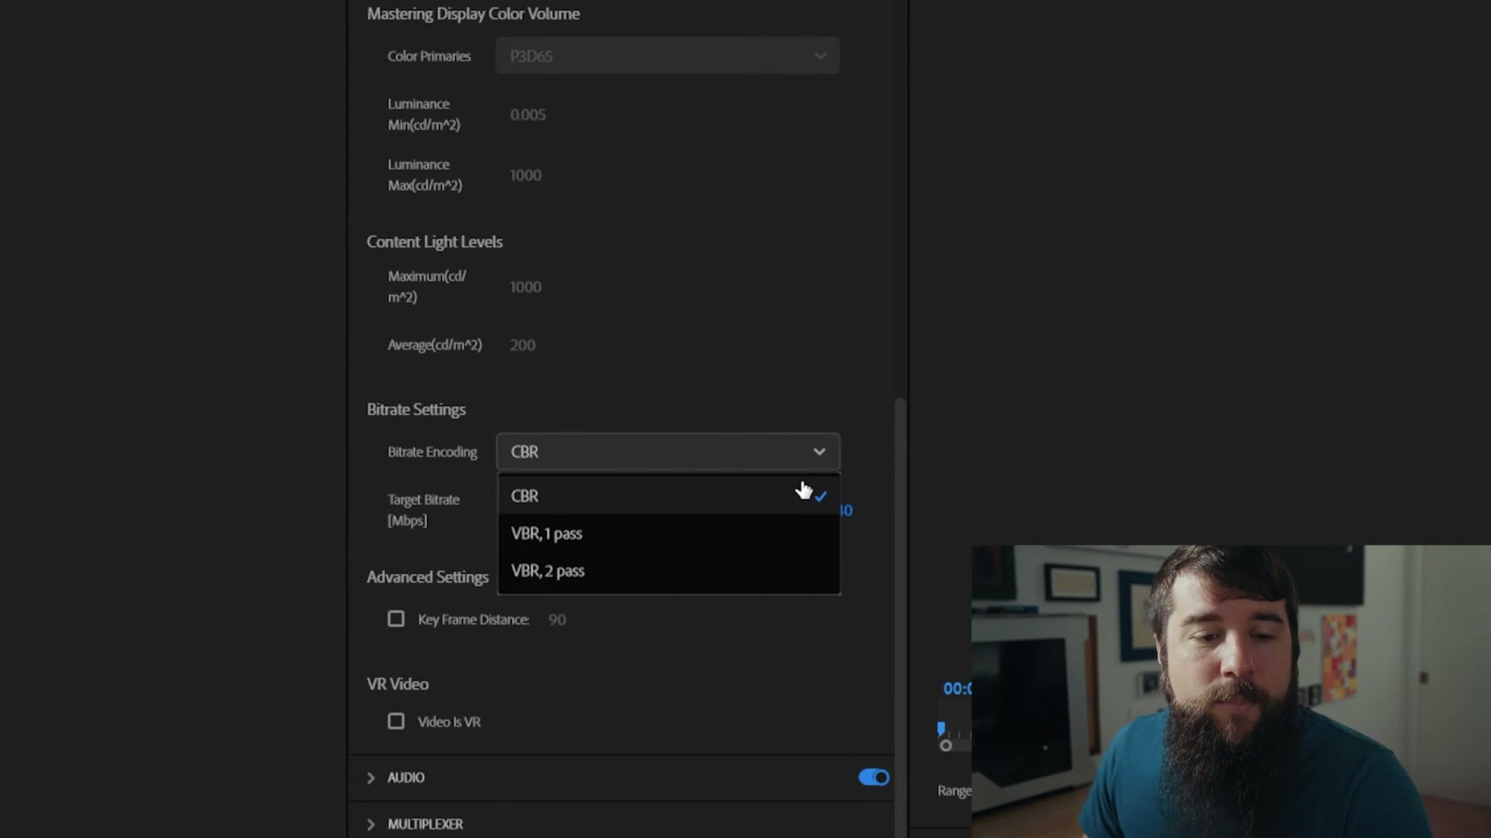Check the Video Is VR box

click(396, 722)
